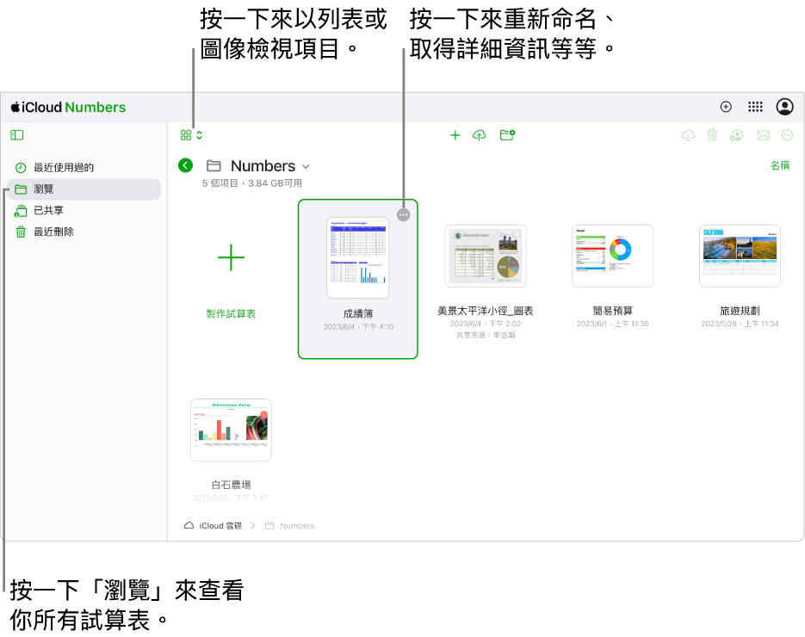The width and height of the screenshot is (805, 637).
Task: Click the 成績簿 file name
Action: tap(358, 313)
